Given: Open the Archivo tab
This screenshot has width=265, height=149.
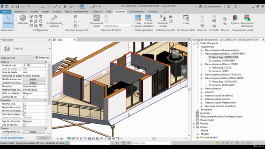Looking at the screenshot, I should (x=5, y=12).
